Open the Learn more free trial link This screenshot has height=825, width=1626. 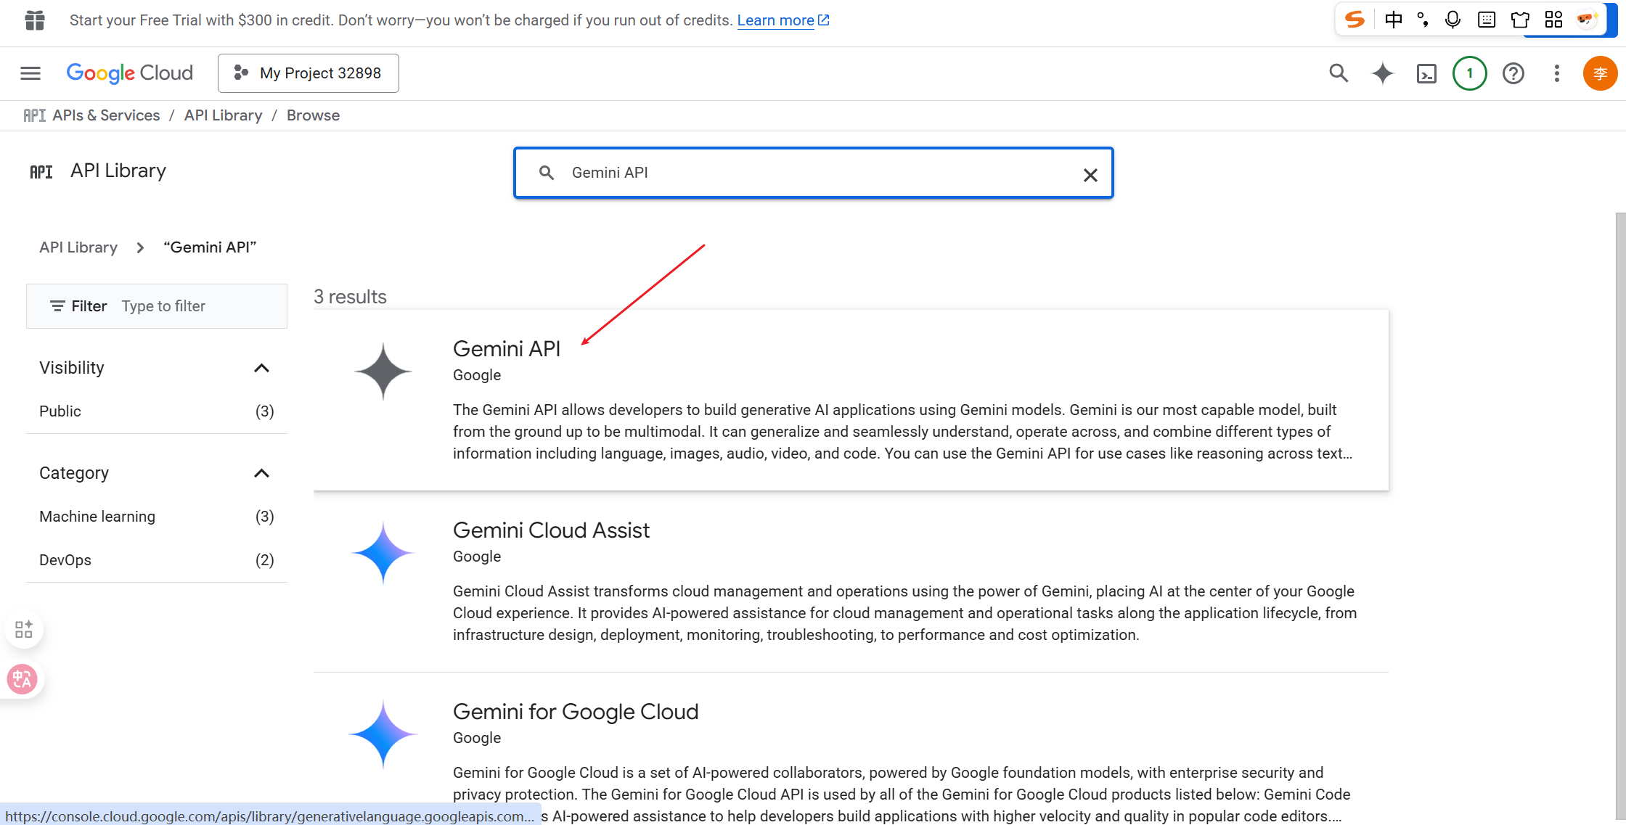tap(776, 20)
